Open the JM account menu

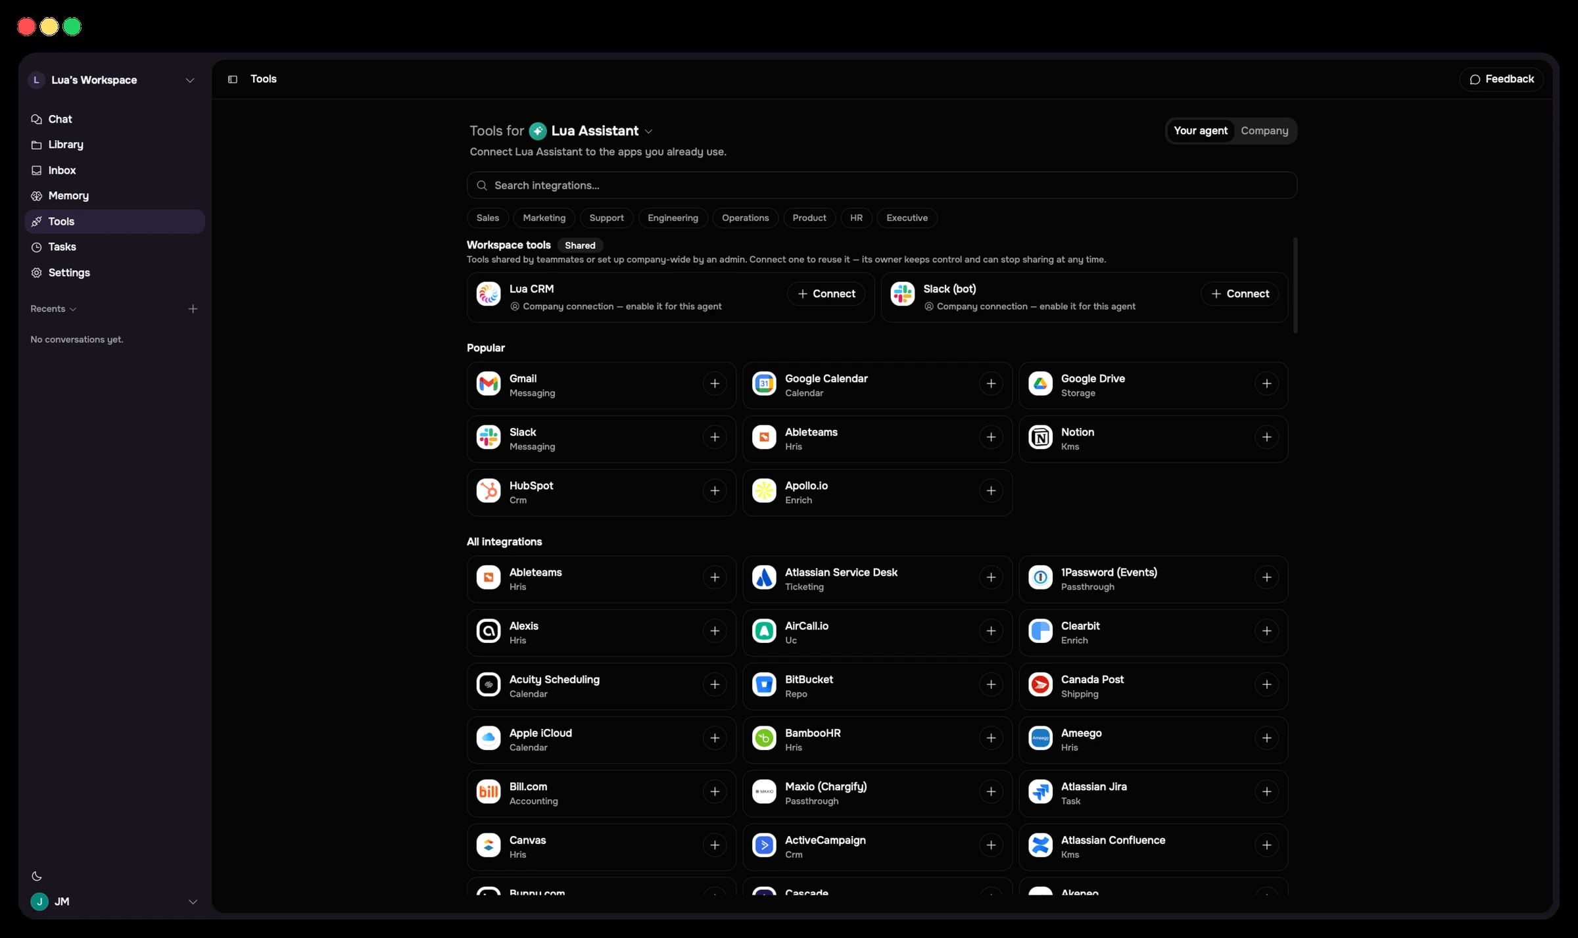(114, 902)
